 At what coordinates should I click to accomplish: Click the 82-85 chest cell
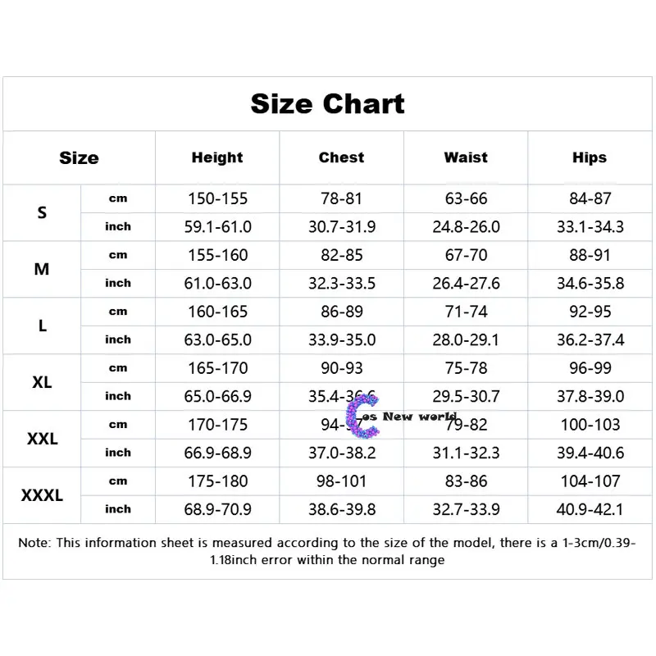341,255
